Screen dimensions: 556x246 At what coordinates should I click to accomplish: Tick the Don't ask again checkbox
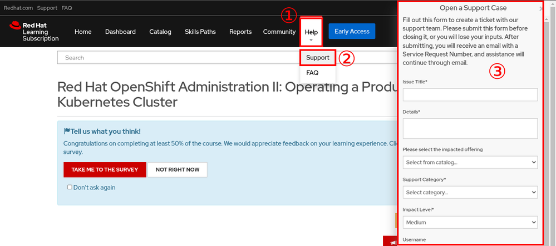coord(70,187)
